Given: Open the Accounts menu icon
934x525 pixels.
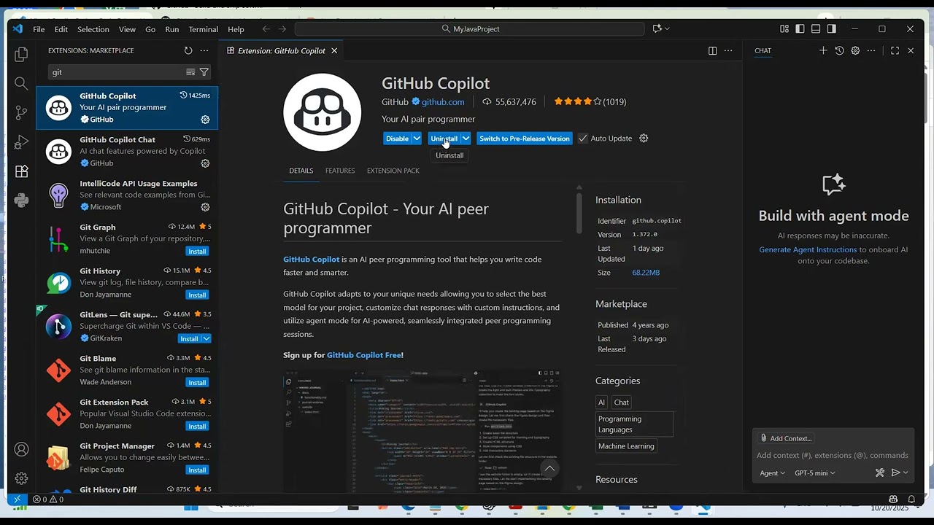Looking at the screenshot, I should coord(21,450).
